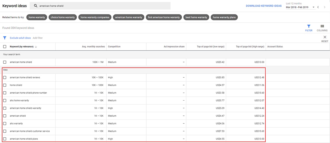Tick checkbox for american home shield phone number
330x143 pixels.
pyautogui.click(x=5, y=93)
